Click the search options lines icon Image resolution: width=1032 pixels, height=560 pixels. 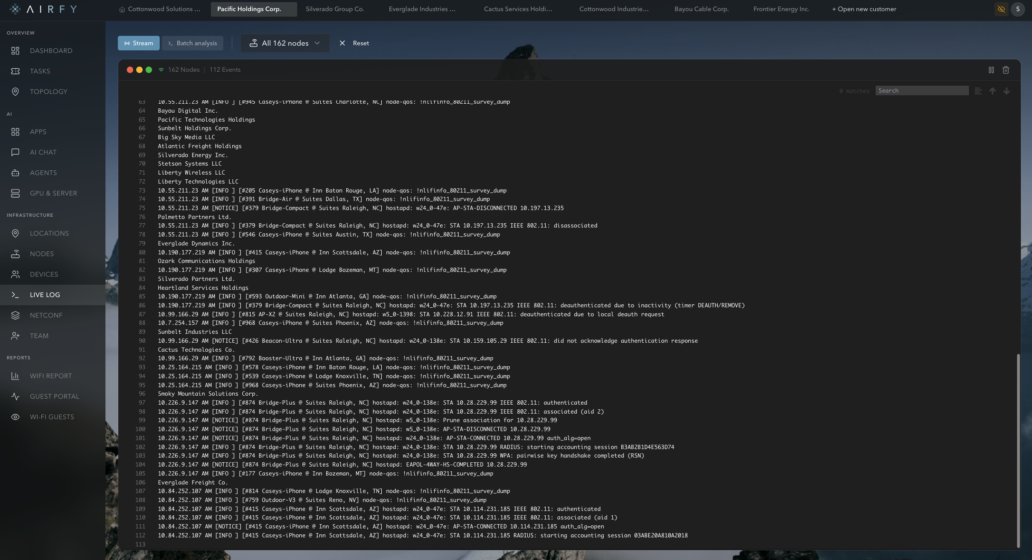[x=978, y=91]
